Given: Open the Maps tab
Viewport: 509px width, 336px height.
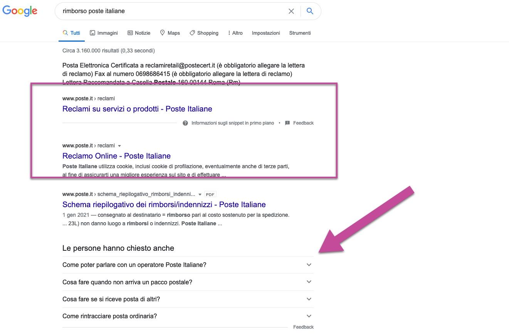Looking at the screenshot, I should 170,33.
